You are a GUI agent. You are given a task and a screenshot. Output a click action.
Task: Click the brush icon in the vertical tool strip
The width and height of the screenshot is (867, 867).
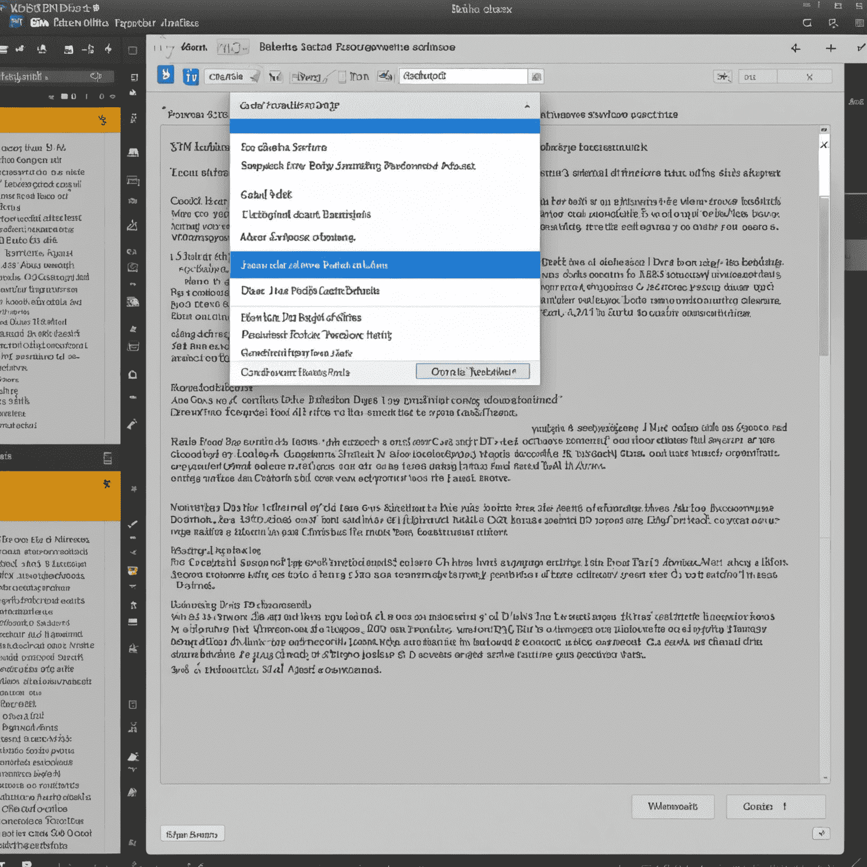click(x=132, y=424)
